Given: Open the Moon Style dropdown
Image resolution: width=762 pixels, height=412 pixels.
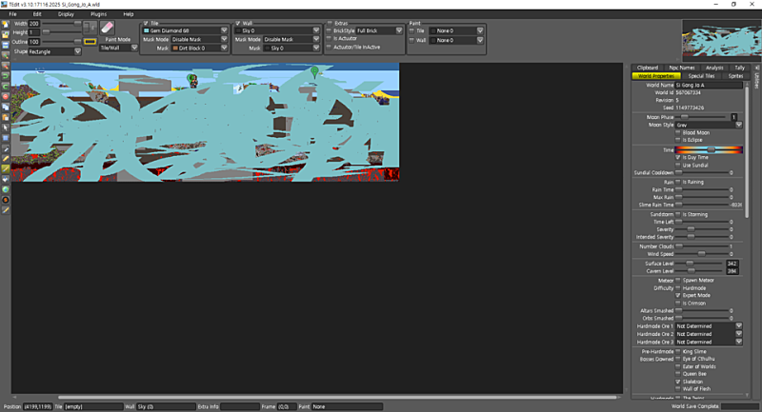Looking at the screenshot, I should click(x=709, y=125).
